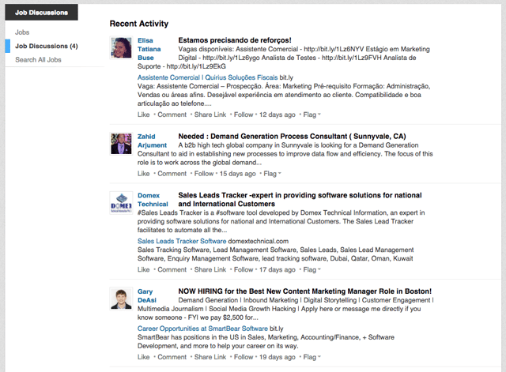This screenshot has width=506, height=372.
Task: Follow the Sales Leads Tracker discussion
Action: [244, 270]
